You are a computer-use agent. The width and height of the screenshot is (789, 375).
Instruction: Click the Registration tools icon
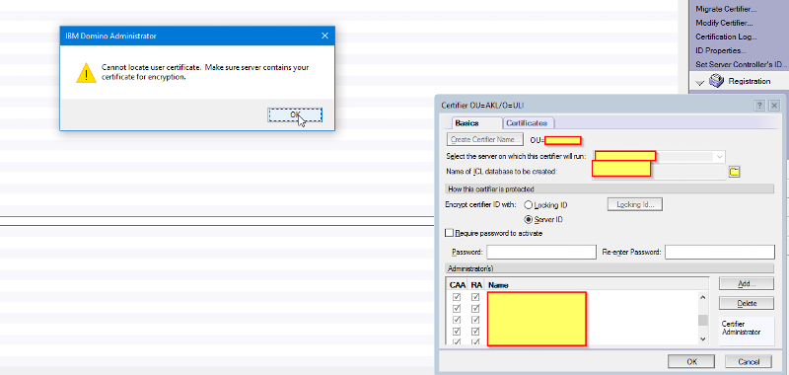(716, 81)
